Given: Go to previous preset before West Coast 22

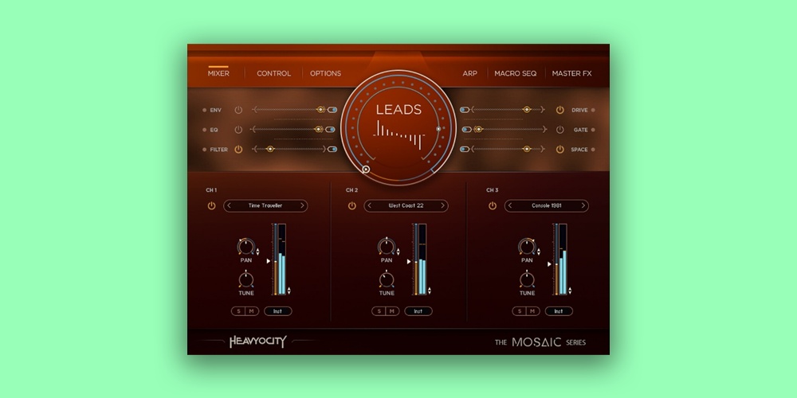Looking at the screenshot, I should tap(370, 206).
